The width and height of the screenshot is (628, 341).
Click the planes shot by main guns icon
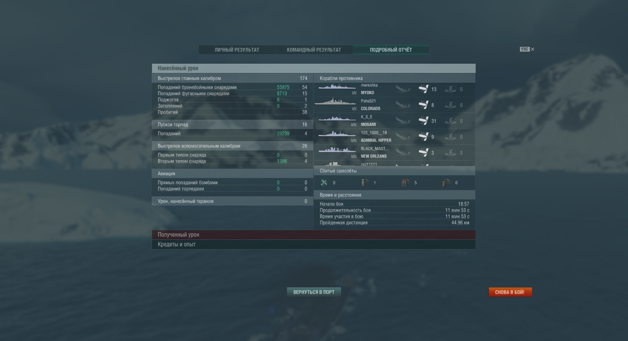coord(365,183)
